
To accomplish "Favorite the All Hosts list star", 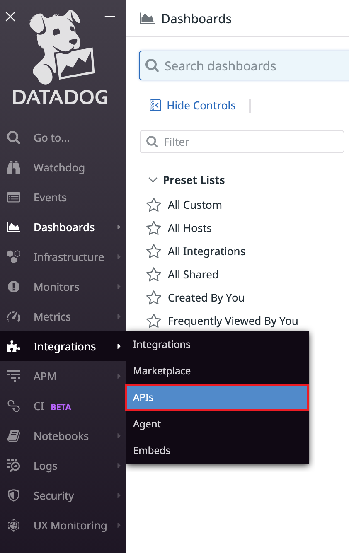I will pyautogui.click(x=154, y=228).
